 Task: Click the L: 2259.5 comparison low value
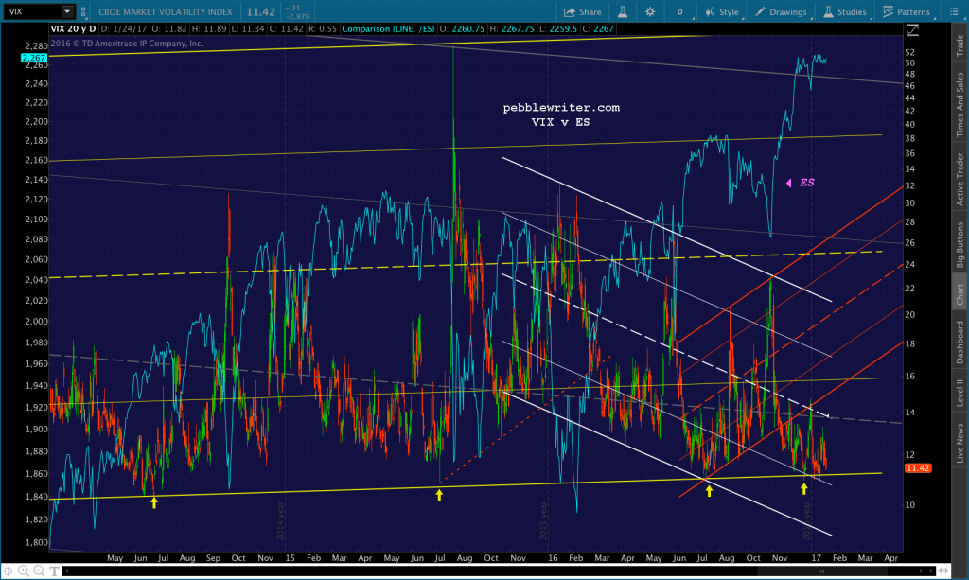(x=558, y=29)
